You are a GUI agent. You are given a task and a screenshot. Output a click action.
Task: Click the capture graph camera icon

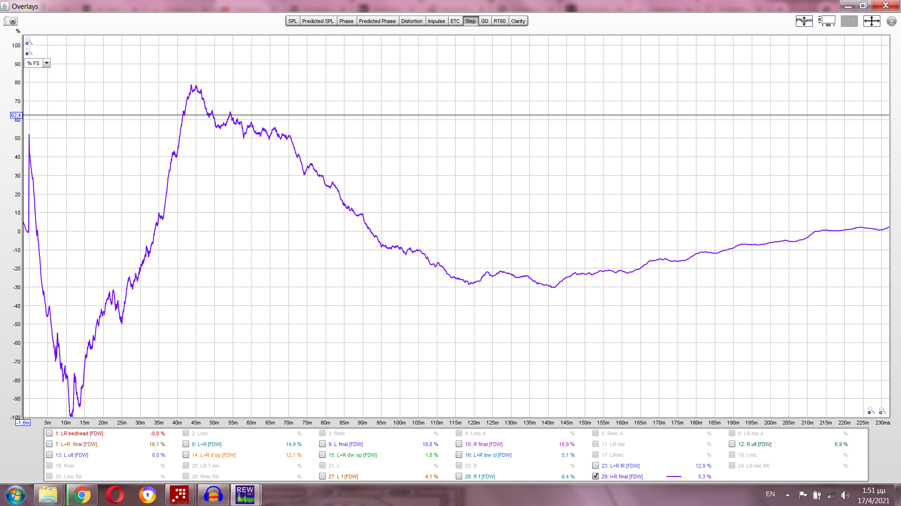(10, 21)
